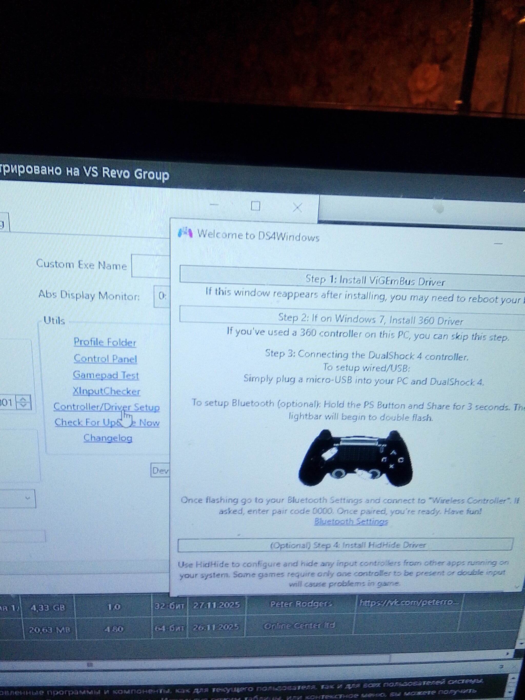Screen dimensions: 525x700
Task: Maximize the DS4Windows main window
Action: pos(255,206)
